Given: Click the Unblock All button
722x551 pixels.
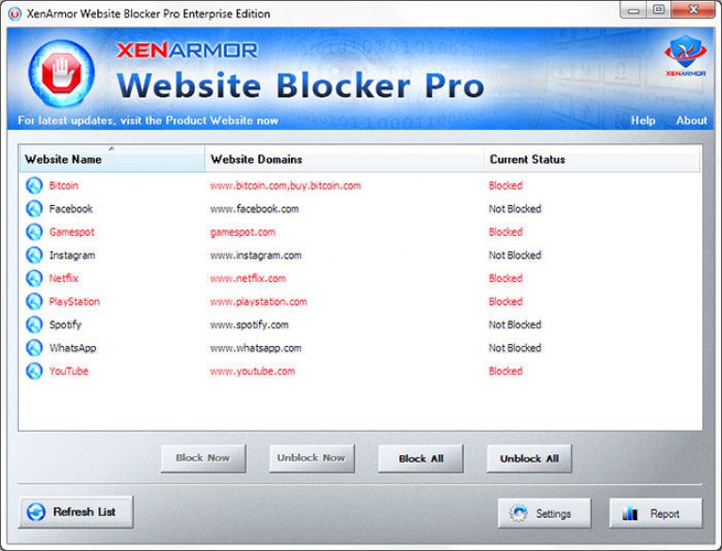Looking at the screenshot, I should [529, 458].
